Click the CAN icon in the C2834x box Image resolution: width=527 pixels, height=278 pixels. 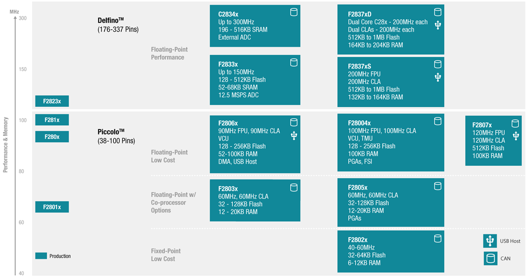coord(294,12)
